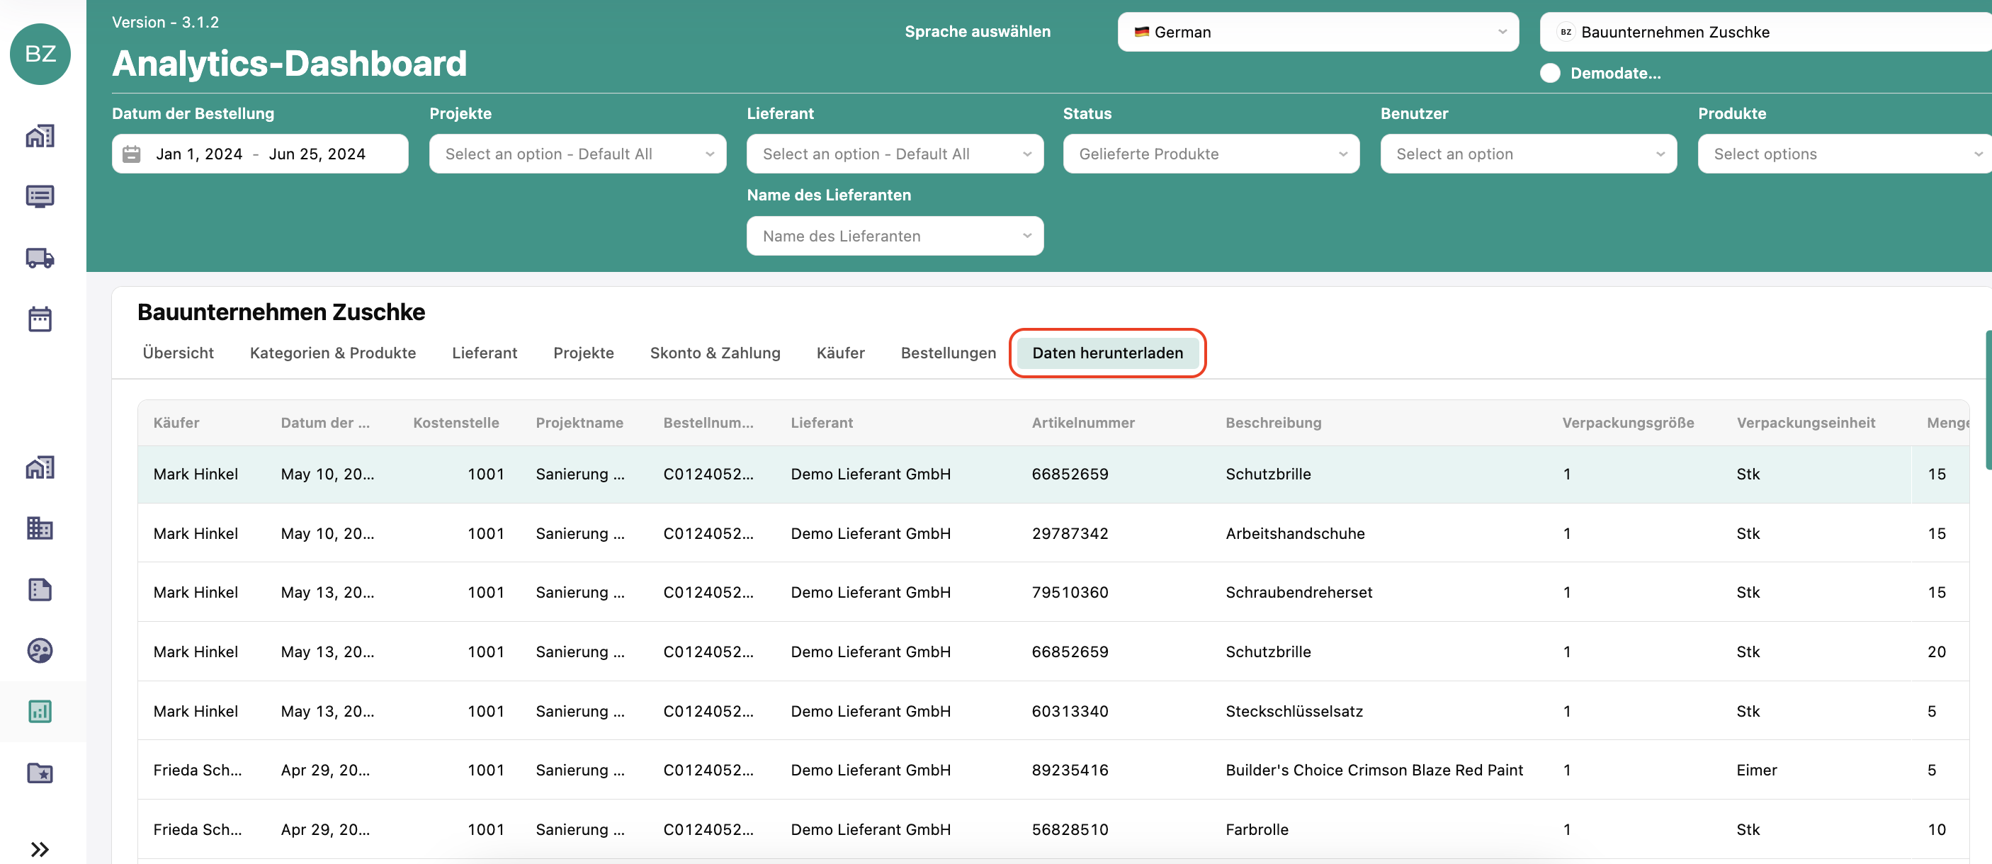Expand sidebar with double chevron
Image resolution: width=1992 pixels, height=864 pixels.
click(40, 849)
